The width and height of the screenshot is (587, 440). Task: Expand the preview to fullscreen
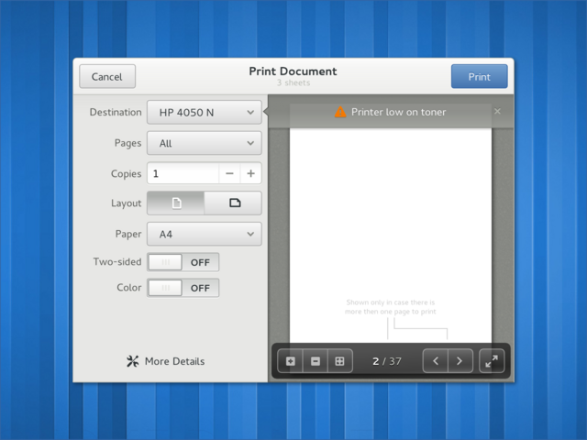492,361
